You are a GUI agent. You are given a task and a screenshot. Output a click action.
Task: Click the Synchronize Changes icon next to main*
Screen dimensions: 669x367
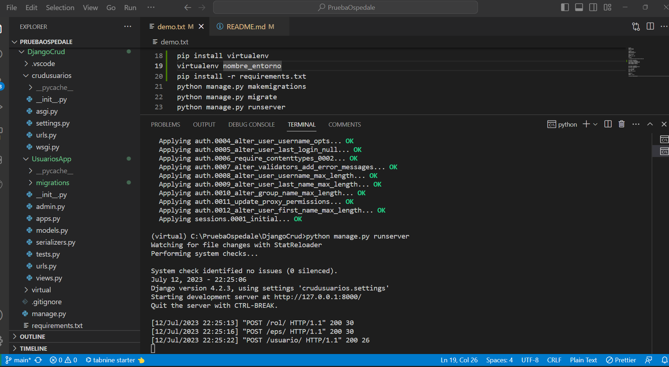click(38, 360)
